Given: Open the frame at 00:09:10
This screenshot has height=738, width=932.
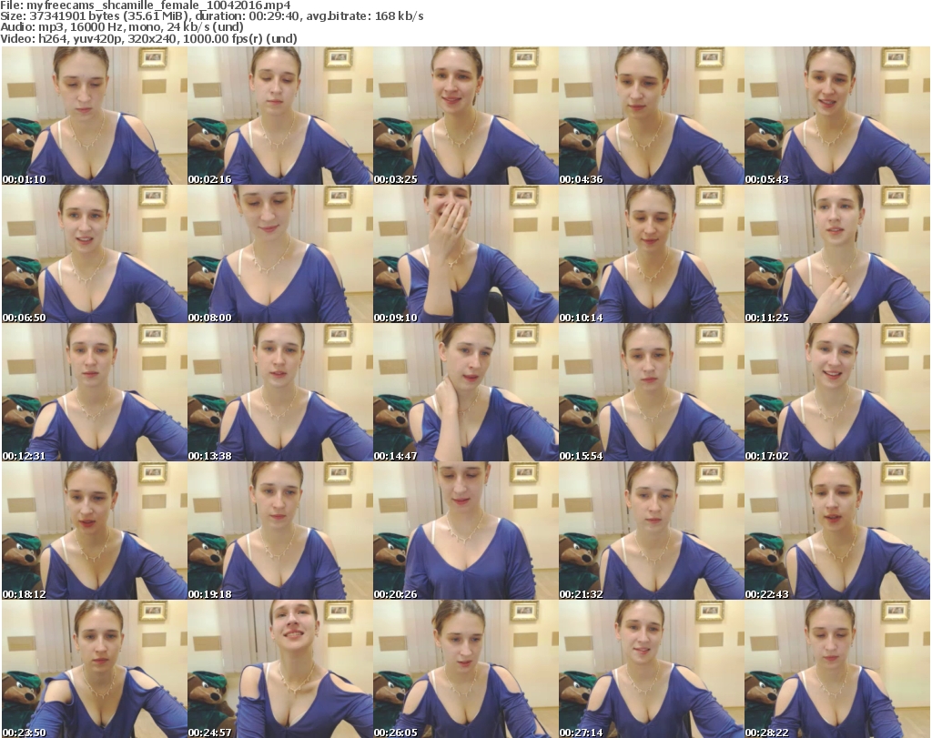Looking at the screenshot, I should point(465,254).
